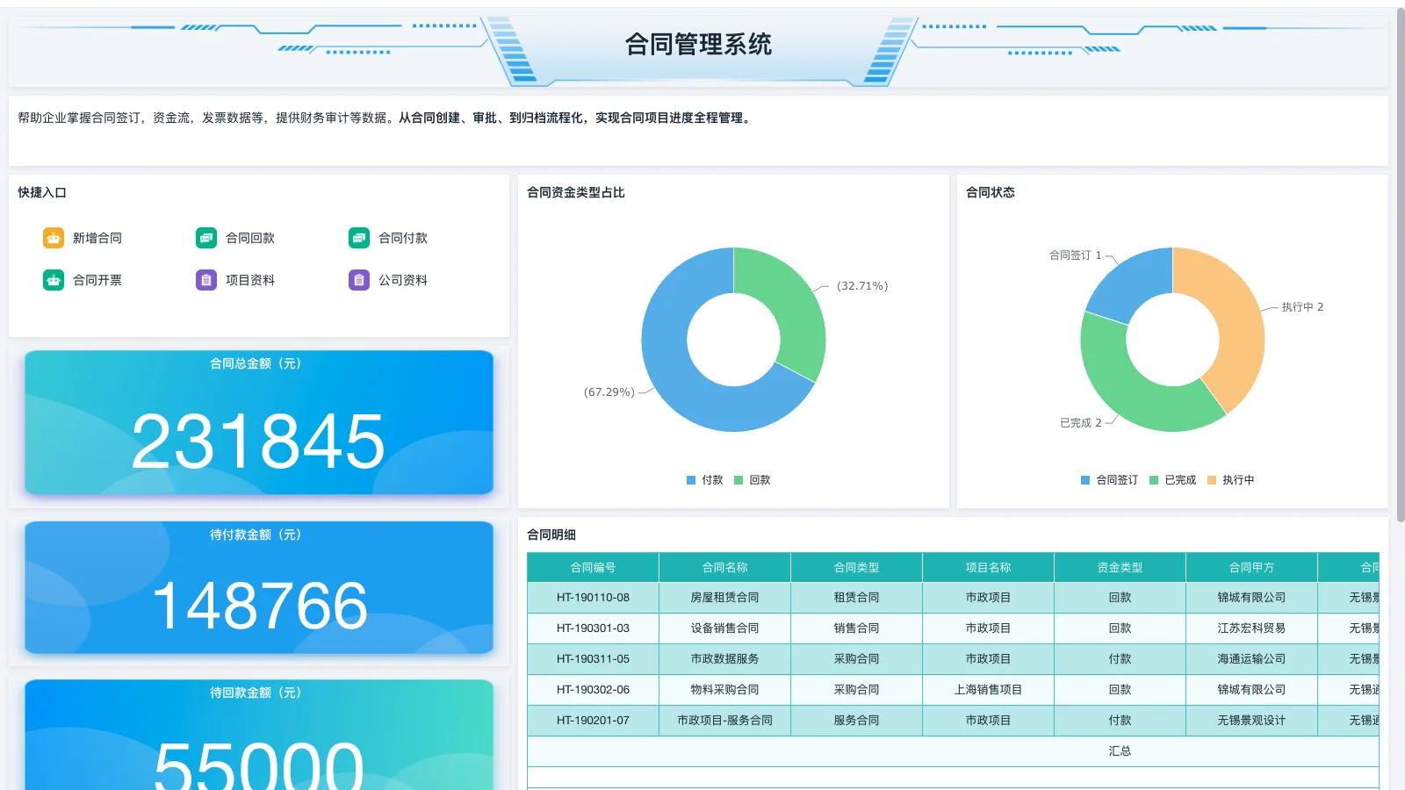
Task: Click the 待付款金额 card
Action: [258, 588]
